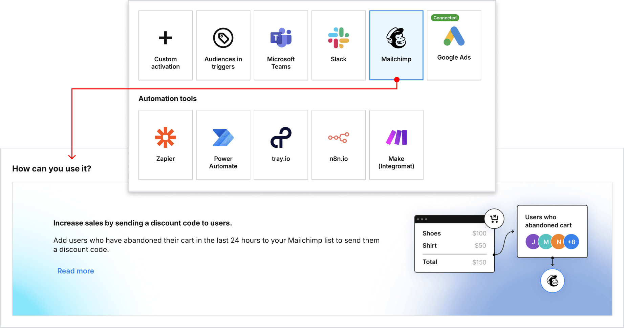The height and width of the screenshot is (328, 624).
Task: Click the Automation tools heading
Action: tap(168, 99)
